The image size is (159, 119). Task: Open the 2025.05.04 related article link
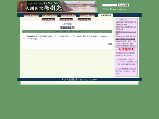click(x=126, y=46)
